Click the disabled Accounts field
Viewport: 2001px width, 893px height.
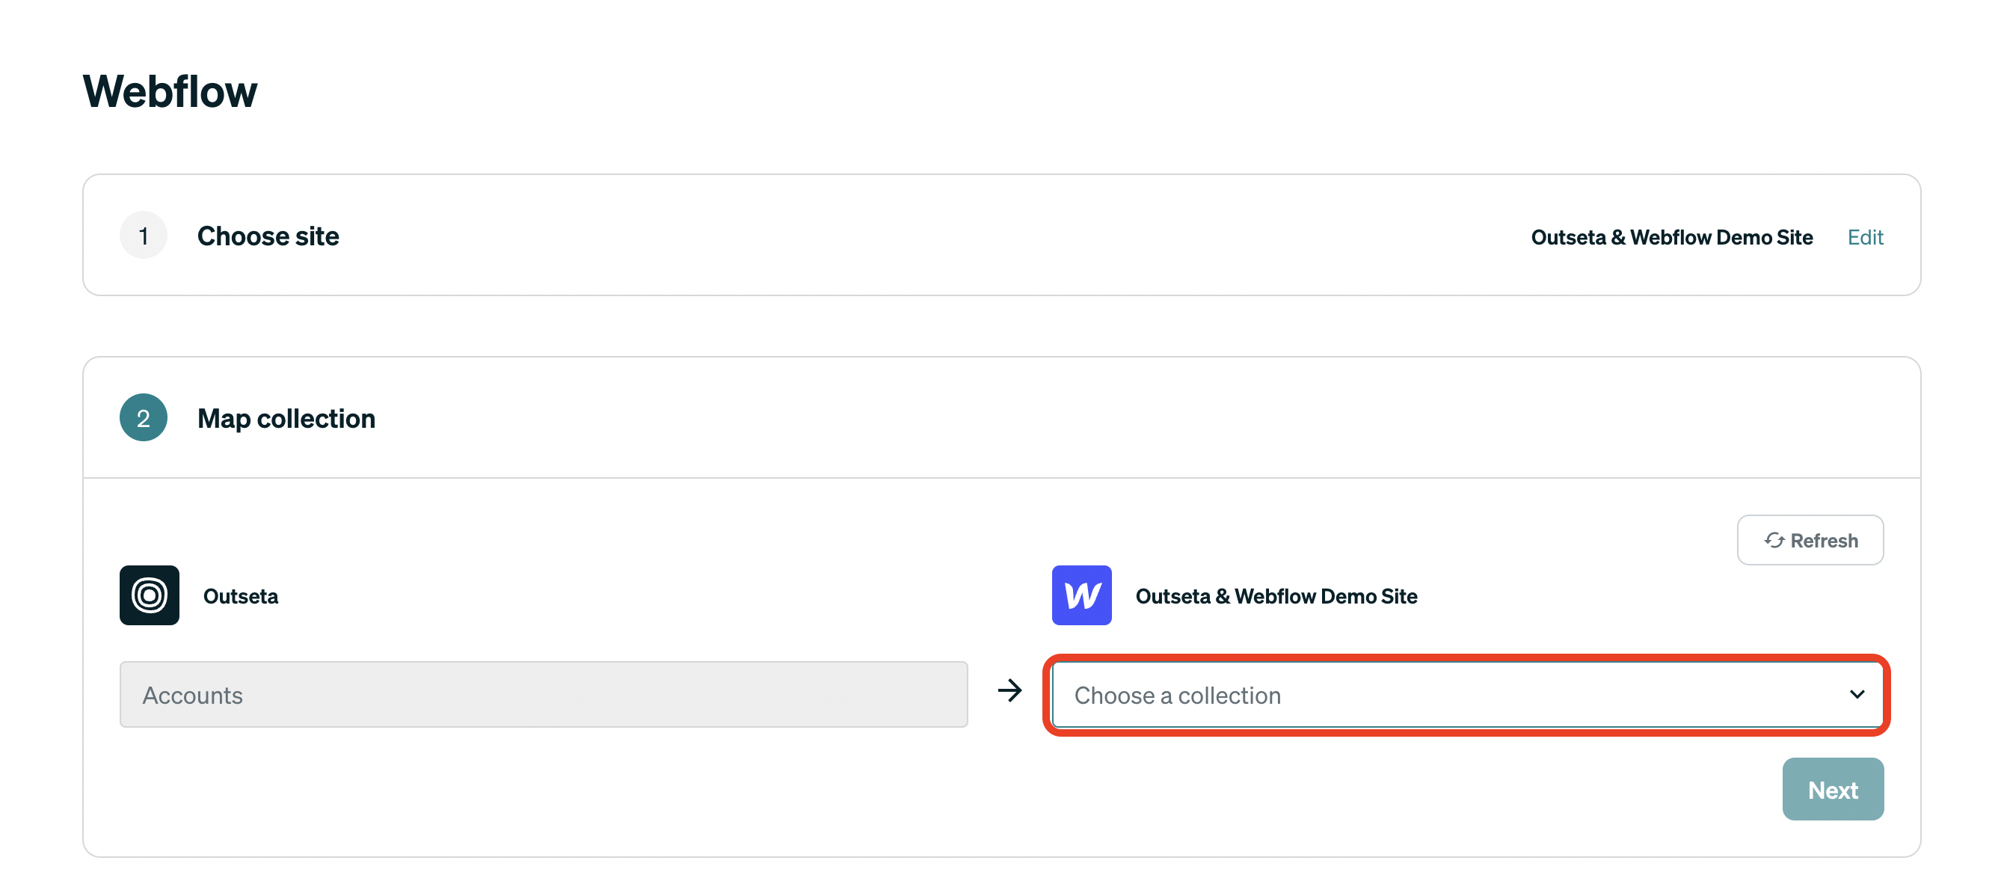click(543, 695)
